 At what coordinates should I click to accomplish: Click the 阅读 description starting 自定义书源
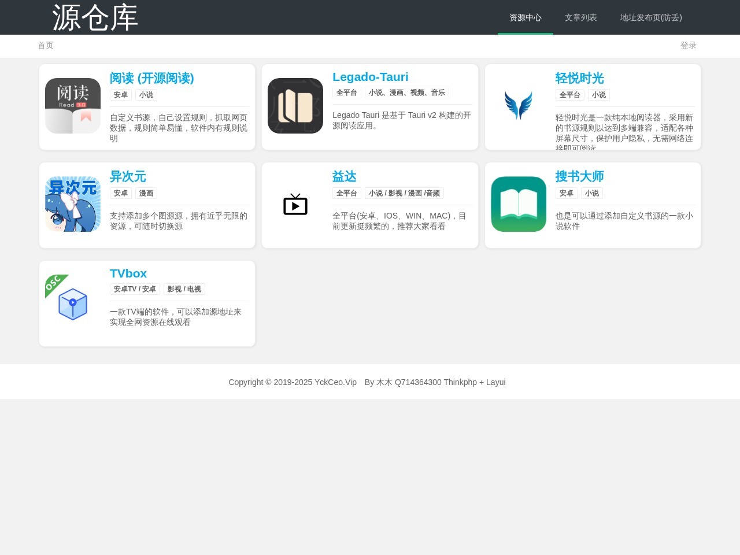click(179, 128)
